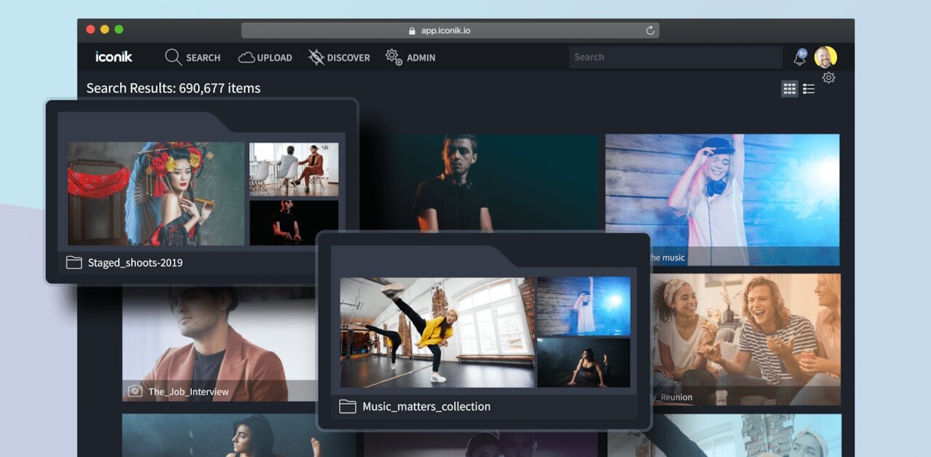Reload the page with the refresh icon
This screenshot has width=931, height=457.
tap(650, 31)
